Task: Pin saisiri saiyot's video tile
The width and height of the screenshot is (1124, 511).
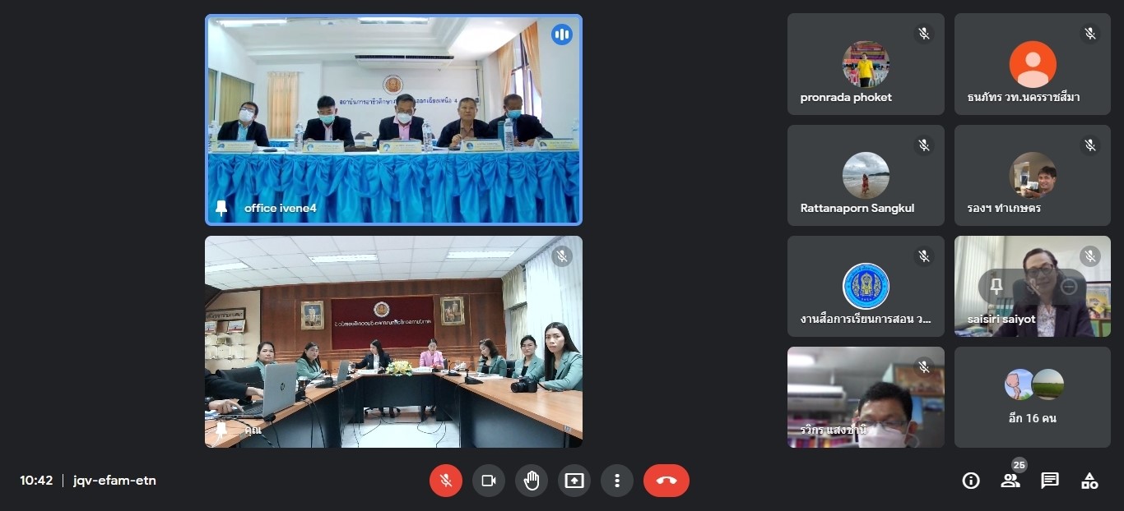Action: coord(996,287)
